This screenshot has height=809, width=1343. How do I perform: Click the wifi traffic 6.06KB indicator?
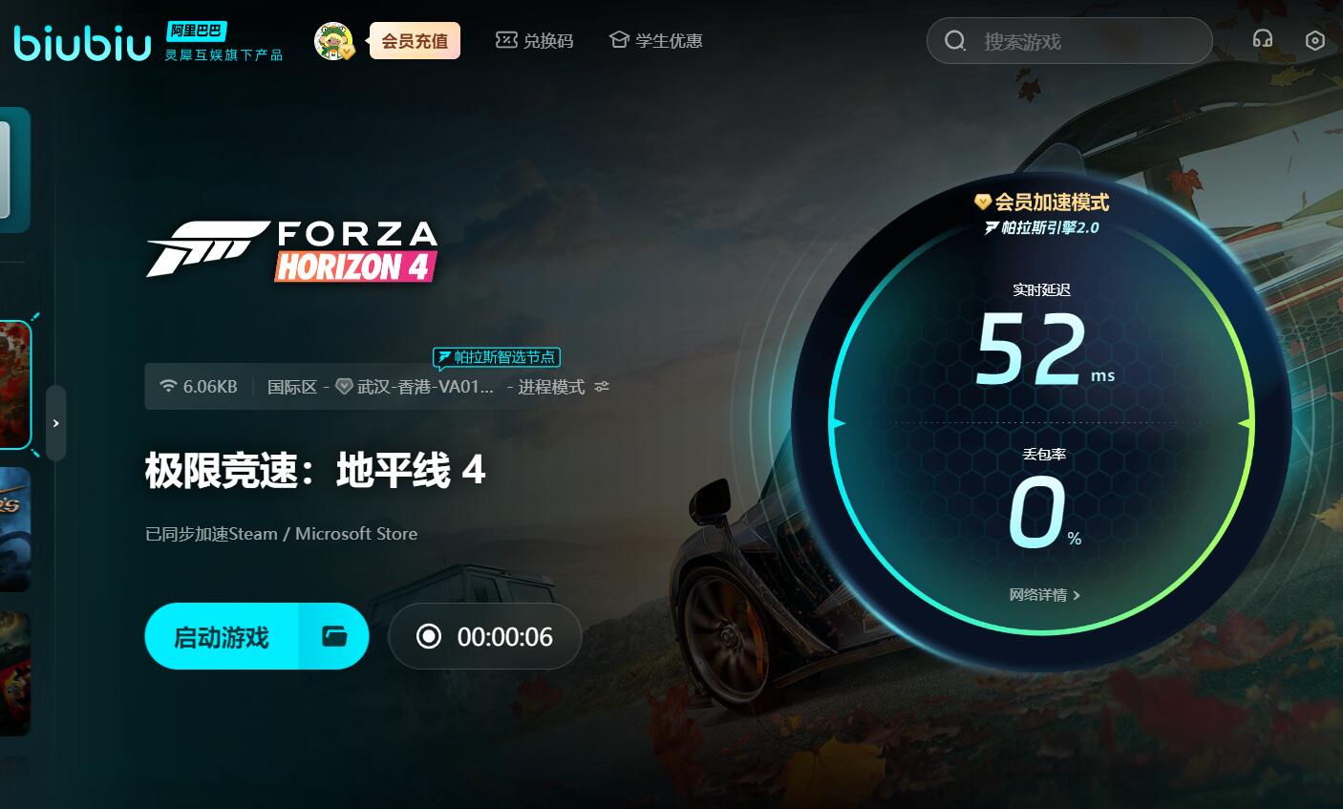[199, 387]
